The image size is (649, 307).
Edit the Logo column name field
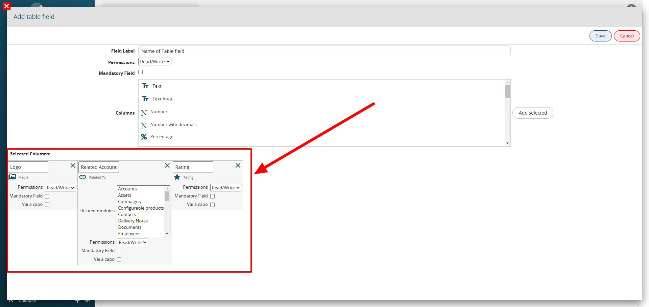pos(28,167)
